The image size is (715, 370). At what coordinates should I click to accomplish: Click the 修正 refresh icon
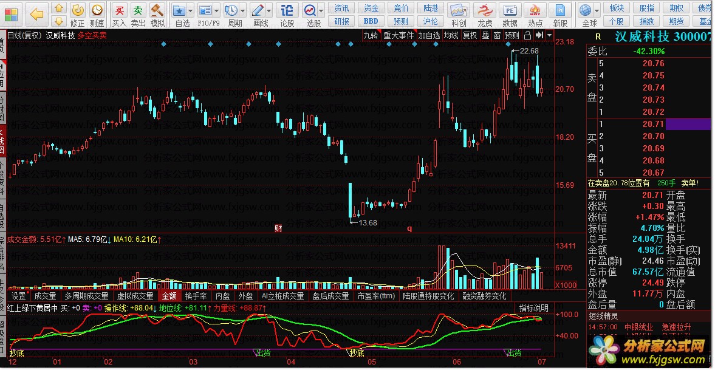tap(78, 10)
